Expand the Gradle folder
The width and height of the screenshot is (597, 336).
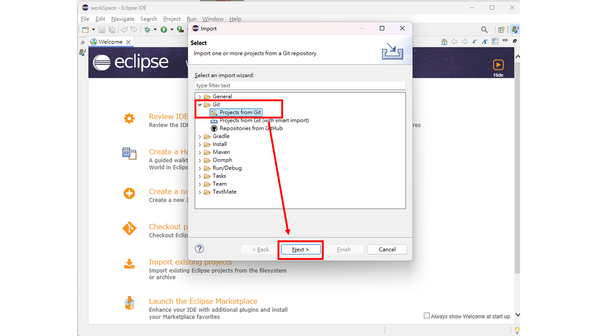coord(200,137)
